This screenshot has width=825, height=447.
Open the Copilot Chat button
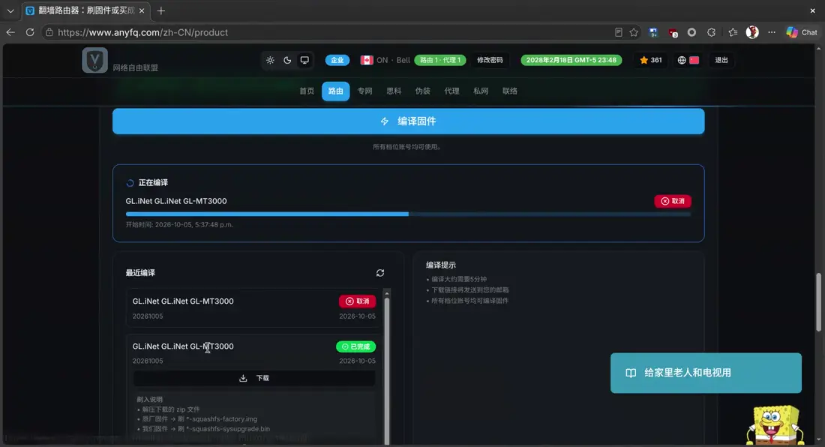(x=802, y=32)
